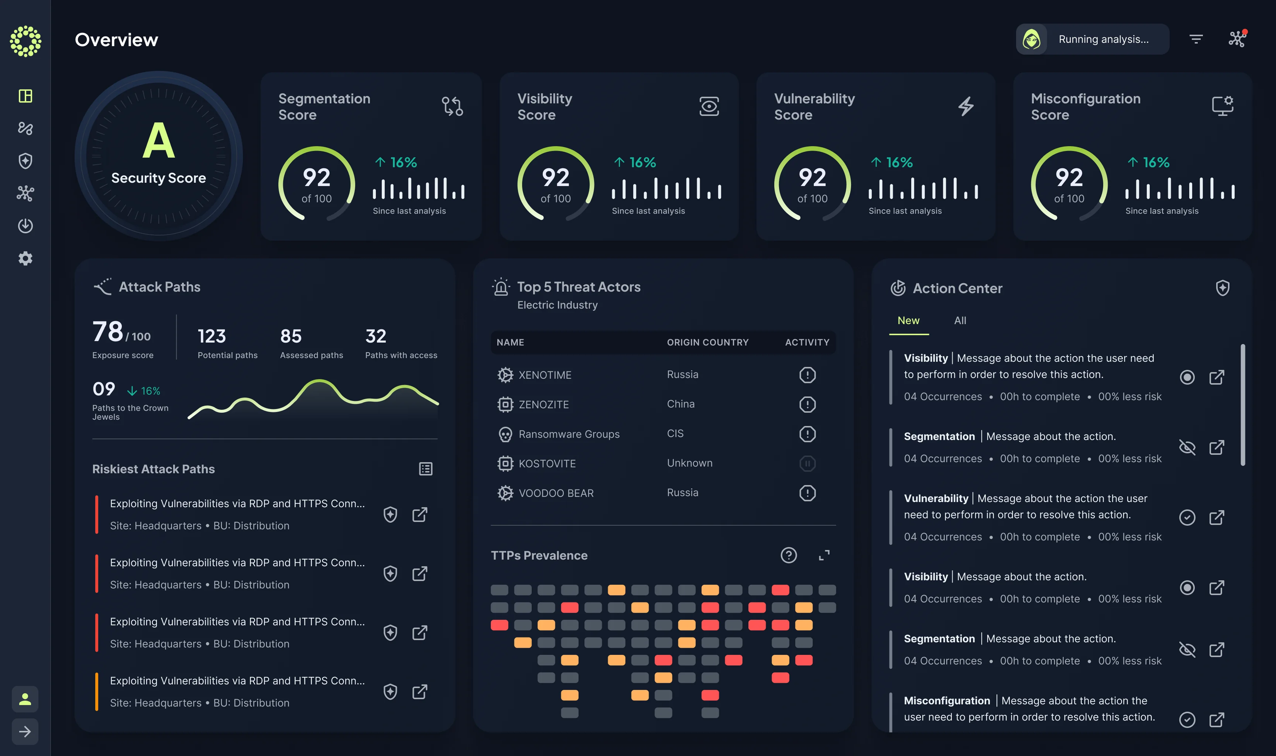Click the Security Score A gauge

pyautogui.click(x=158, y=156)
